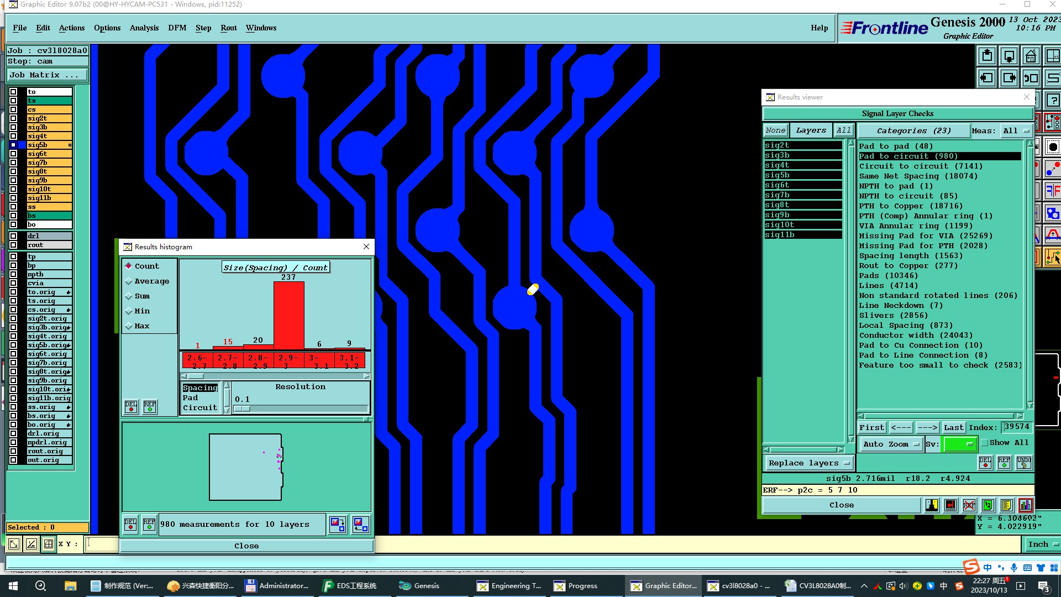Open the DFM menu
Viewport: 1061px width, 597px height.
pos(177,28)
